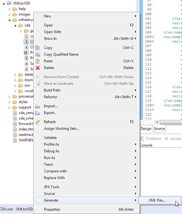Viewport: 182px width, 214px height.
Task: Switch to the Design tab
Action: (x=146, y=128)
